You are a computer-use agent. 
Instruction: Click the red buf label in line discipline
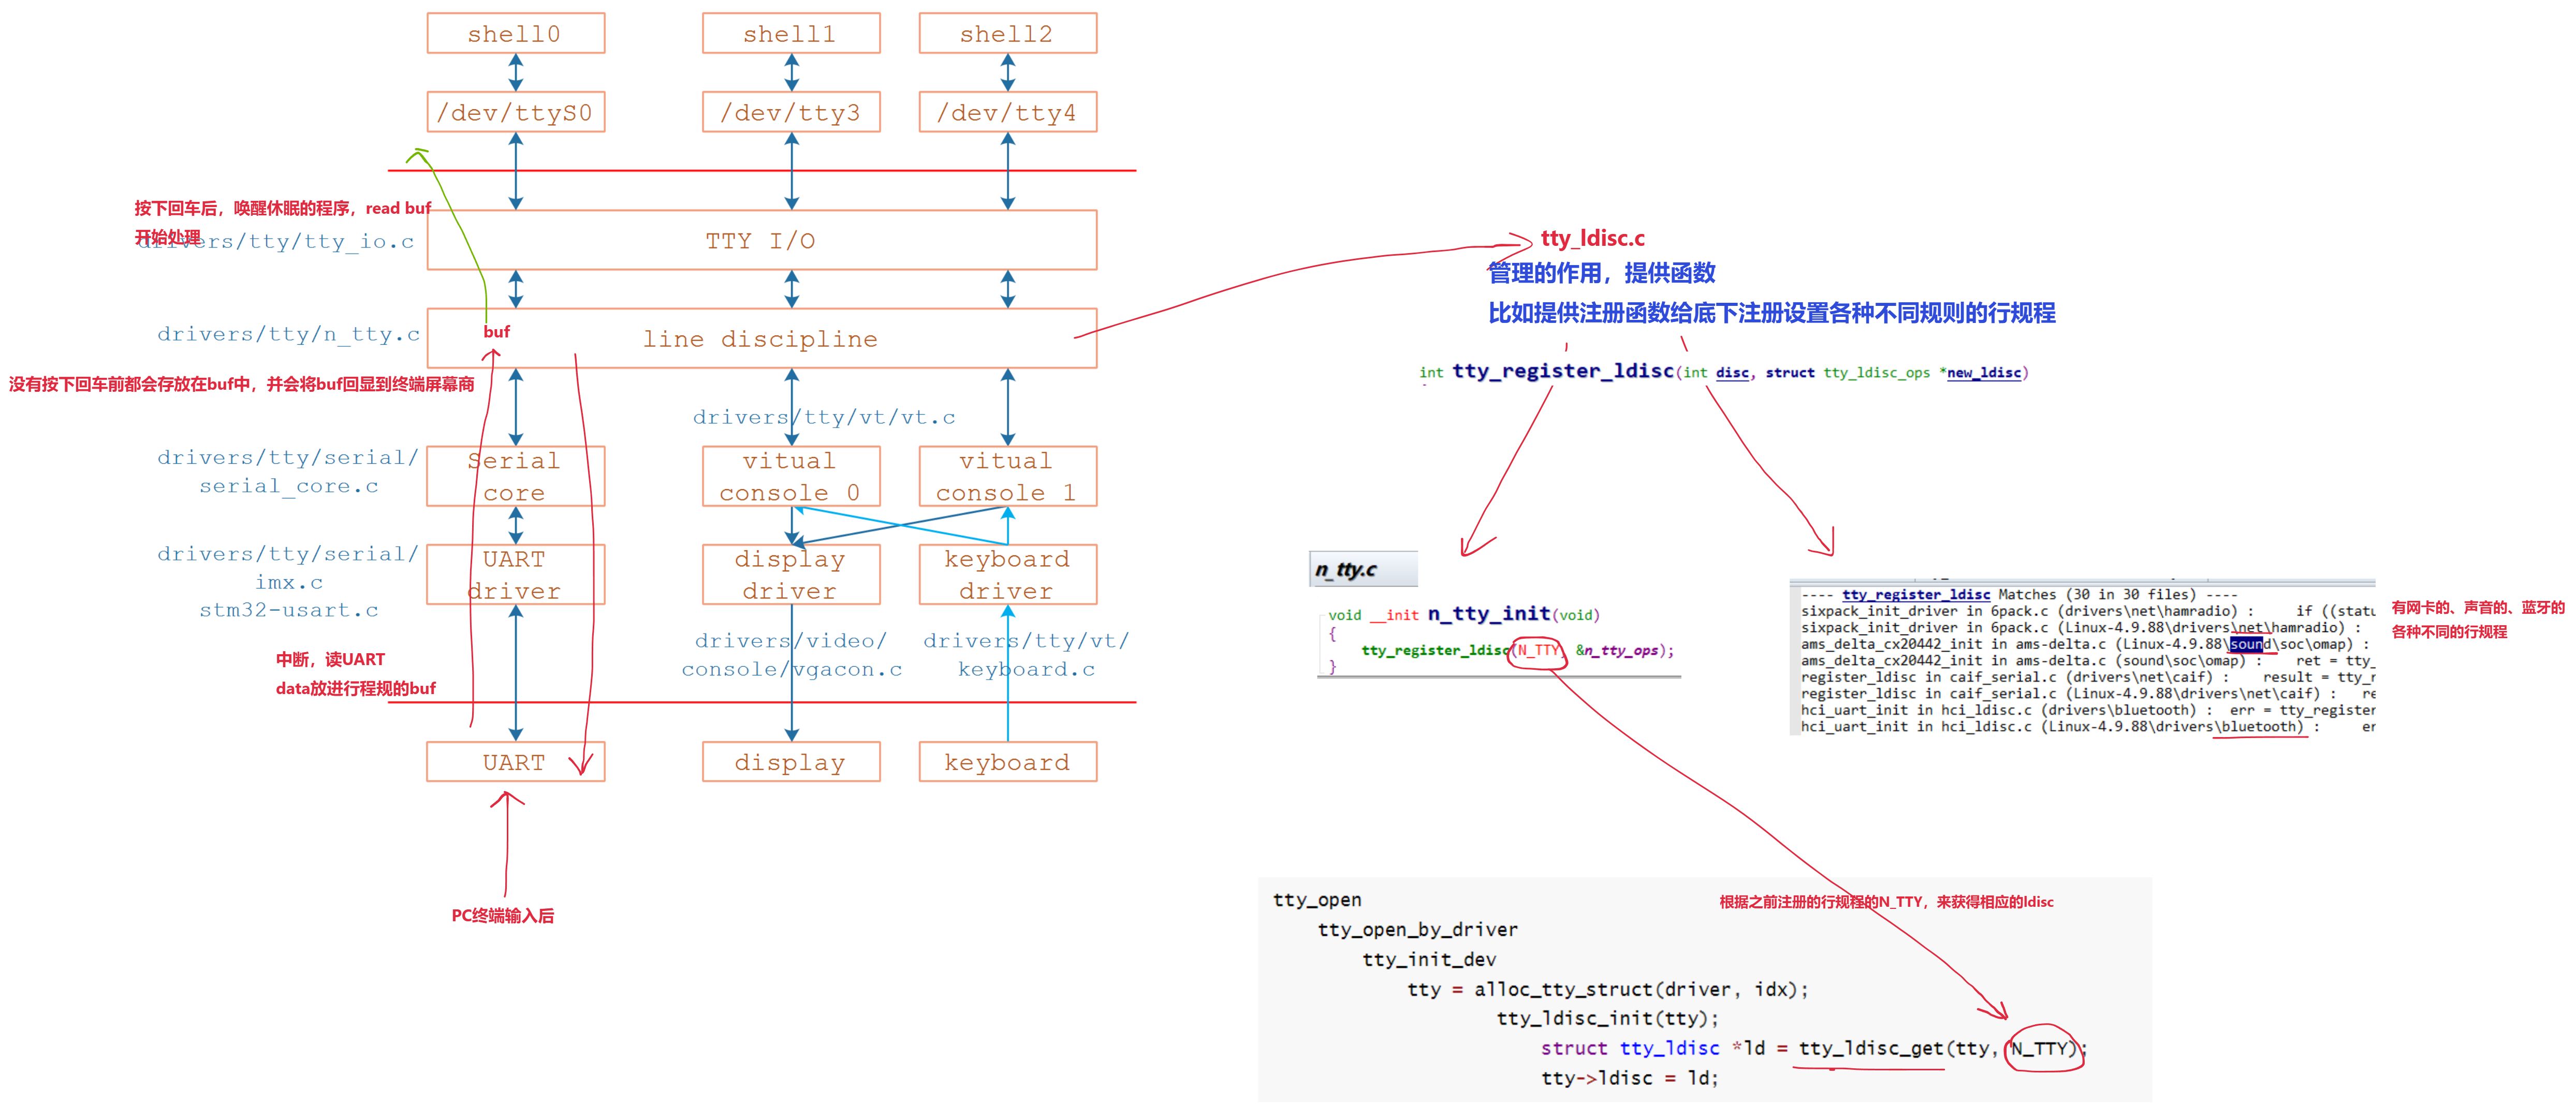[496, 331]
